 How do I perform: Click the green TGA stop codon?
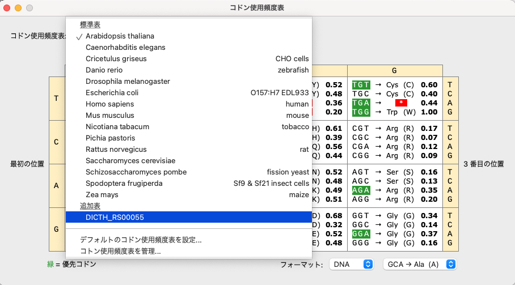click(x=361, y=103)
